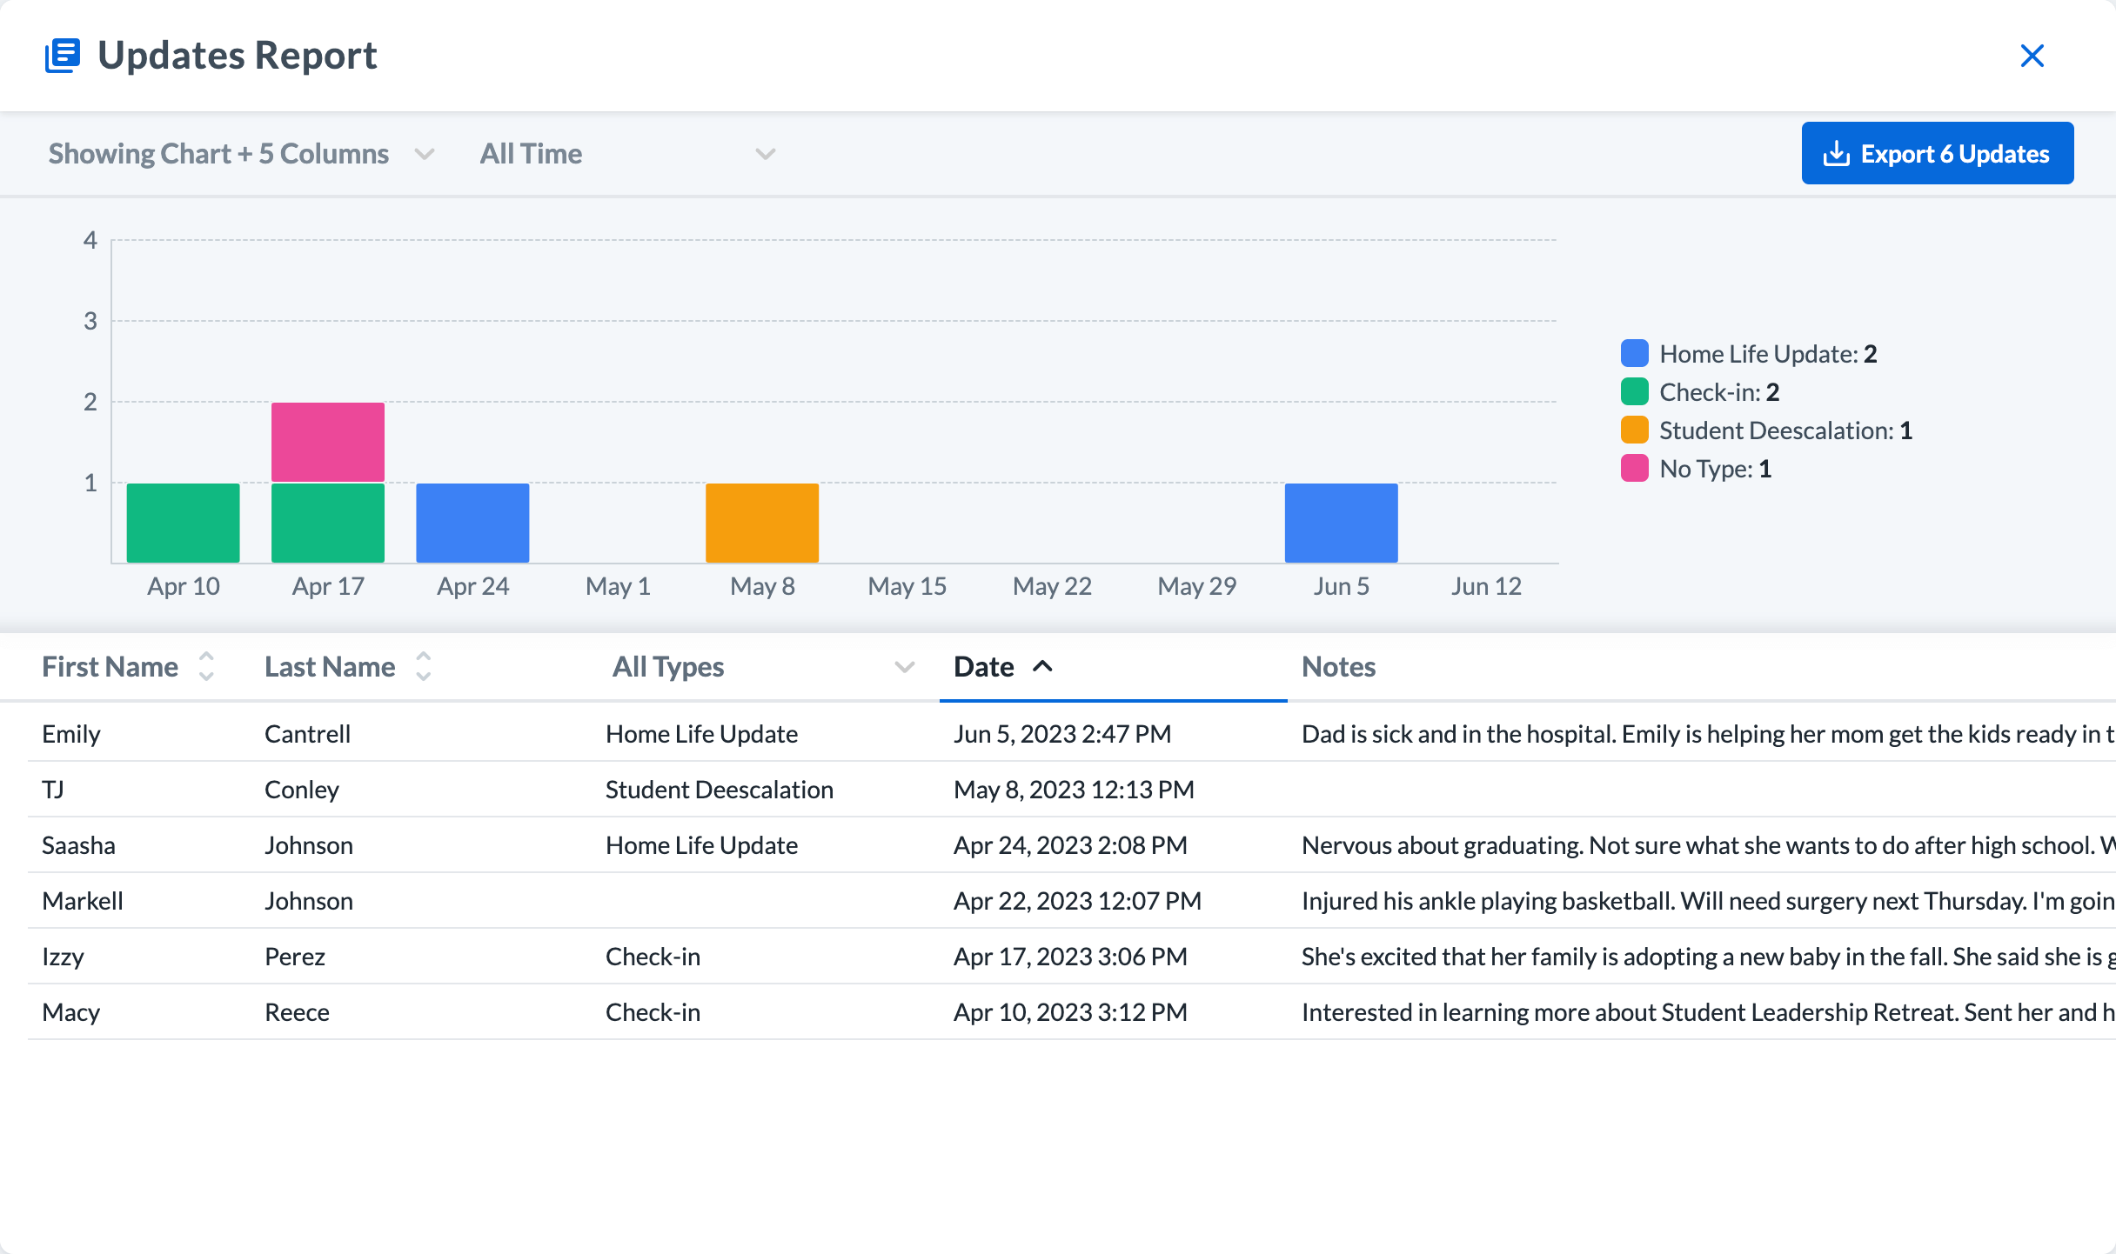Select Emily in the First Name column
2116x1254 pixels.
[71, 734]
